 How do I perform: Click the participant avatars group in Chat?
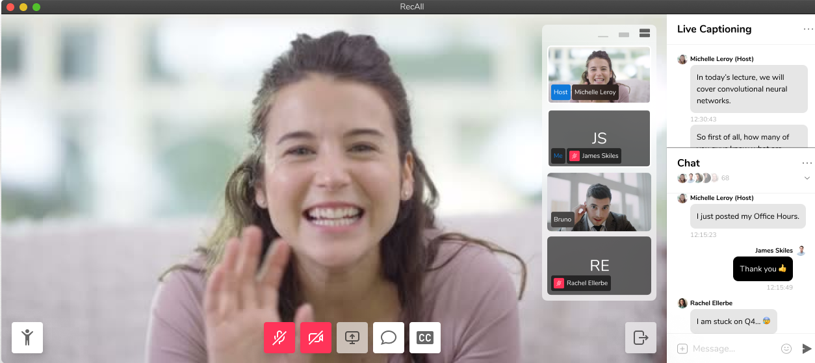pos(698,178)
